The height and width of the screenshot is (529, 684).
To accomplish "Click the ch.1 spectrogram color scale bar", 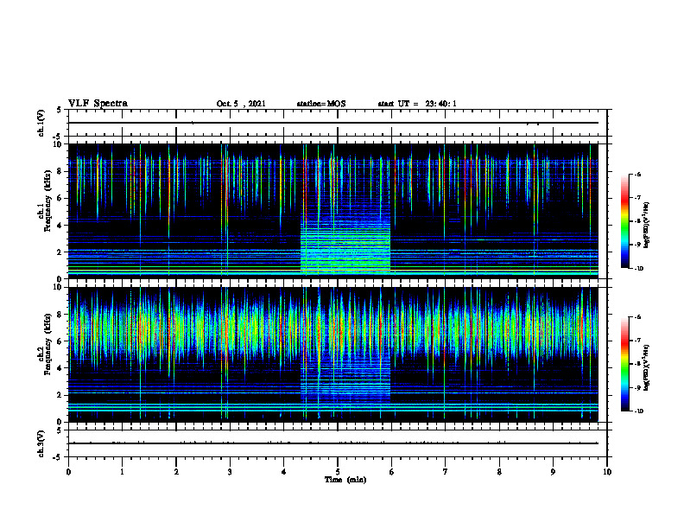I will 624,221.
